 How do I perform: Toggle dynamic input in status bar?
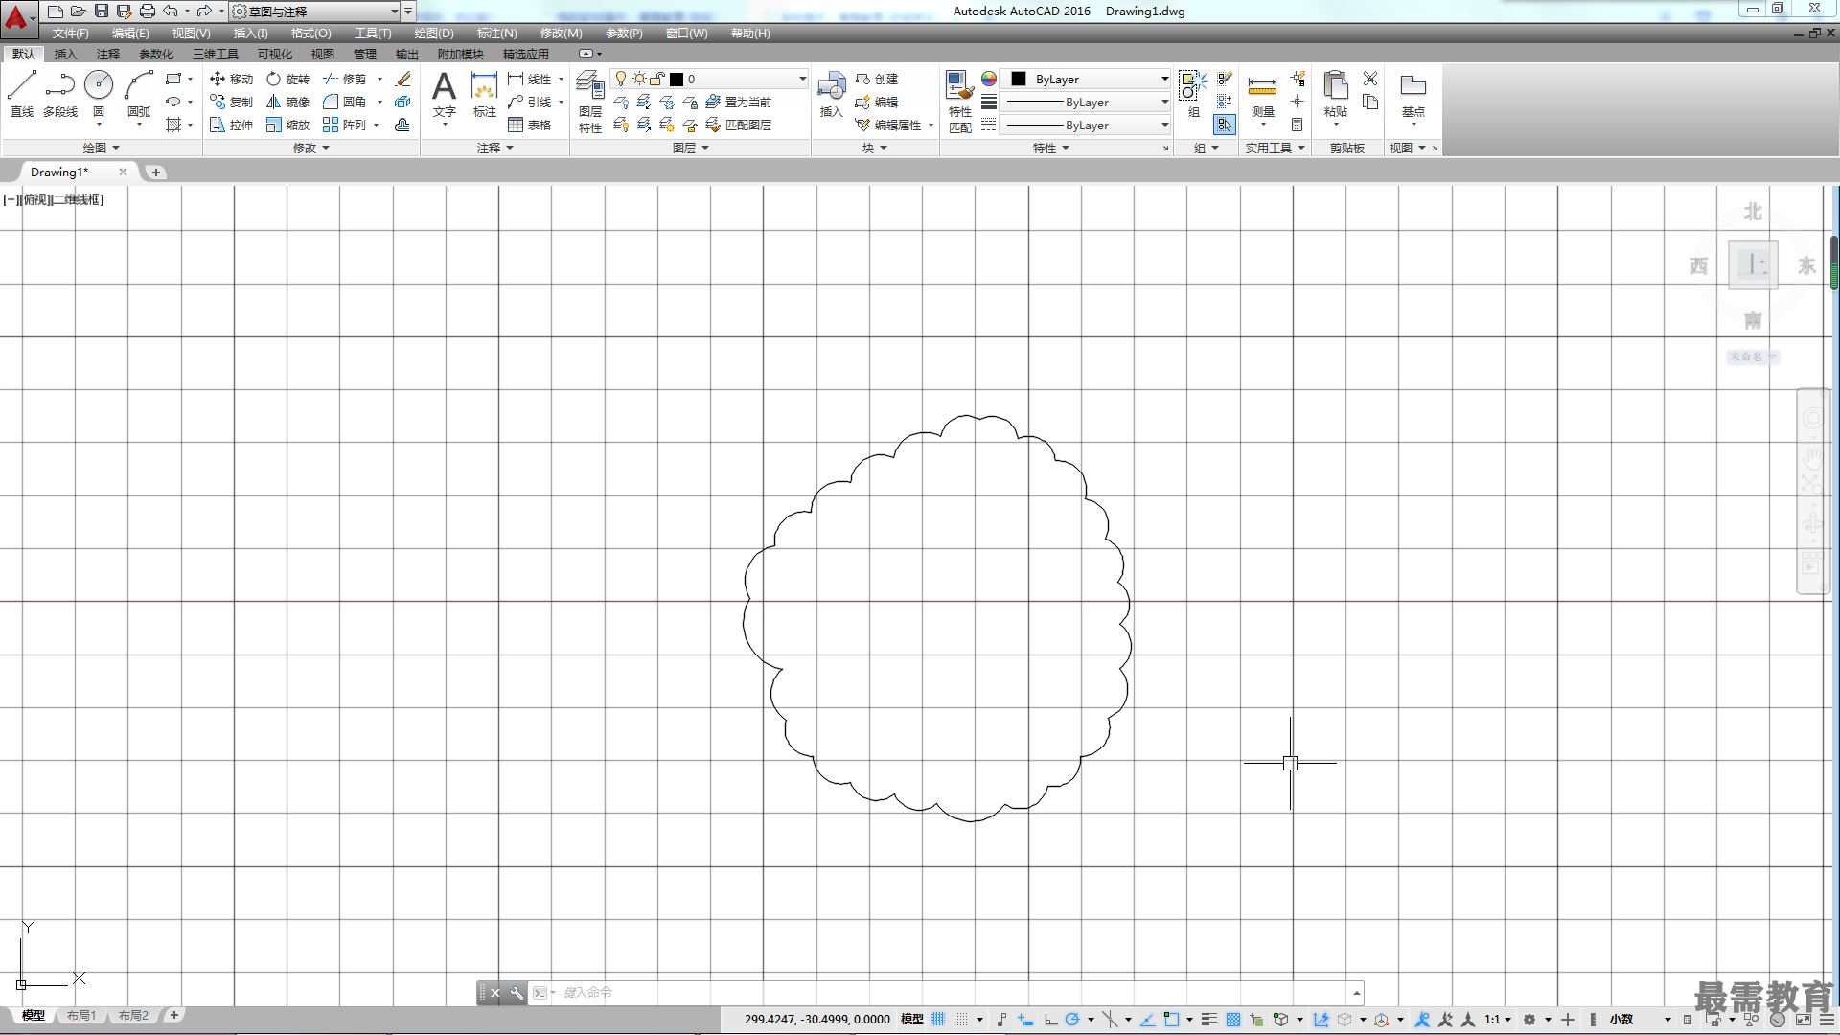click(x=1025, y=1020)
